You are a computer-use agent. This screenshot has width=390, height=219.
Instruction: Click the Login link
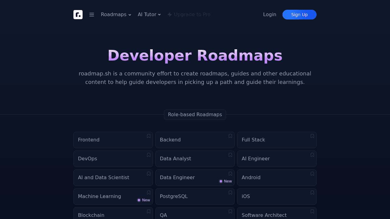pyautogui.click(x=270, y=15)
